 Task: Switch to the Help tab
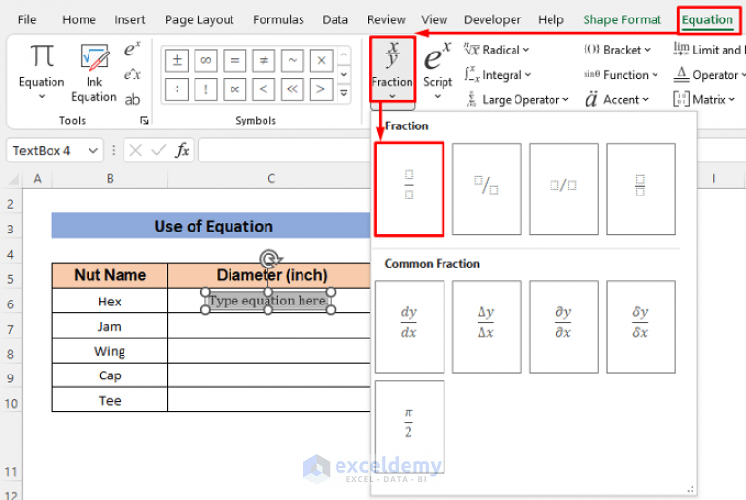551,19
